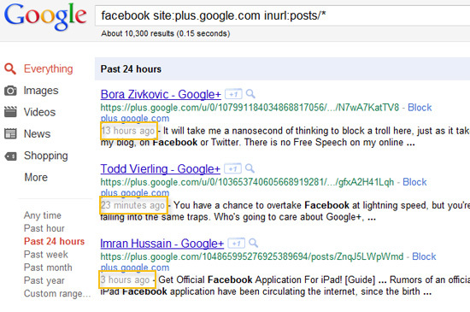
Task: Filter results by Past week
Action: coord(46,255)
